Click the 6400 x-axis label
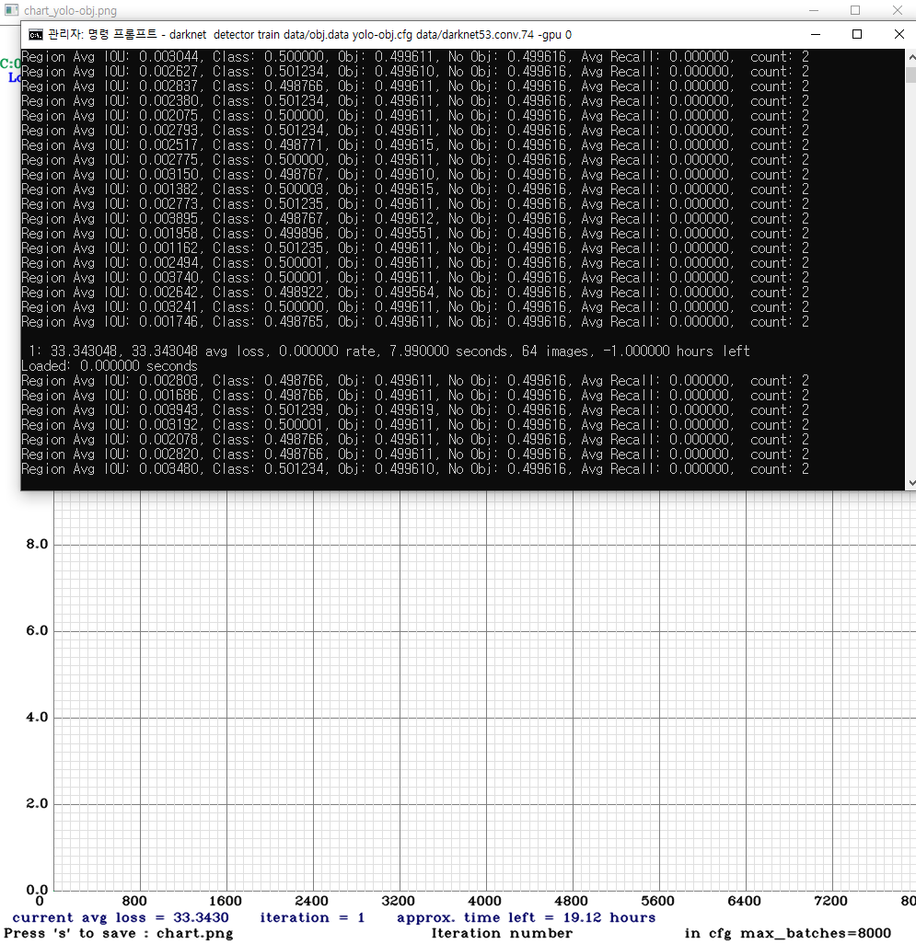The image size is (916, 944). pos(745,902)
